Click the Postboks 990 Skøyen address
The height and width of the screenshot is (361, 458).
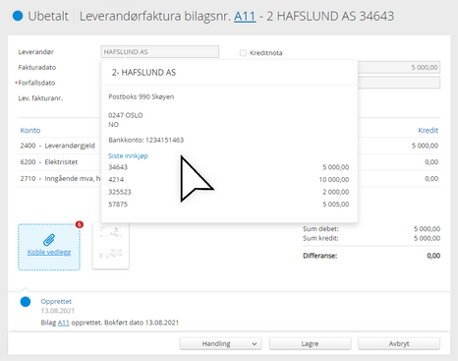(142, 96)
